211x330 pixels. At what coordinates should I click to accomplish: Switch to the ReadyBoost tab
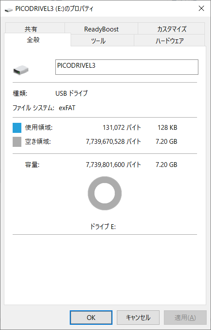point(102,28)
